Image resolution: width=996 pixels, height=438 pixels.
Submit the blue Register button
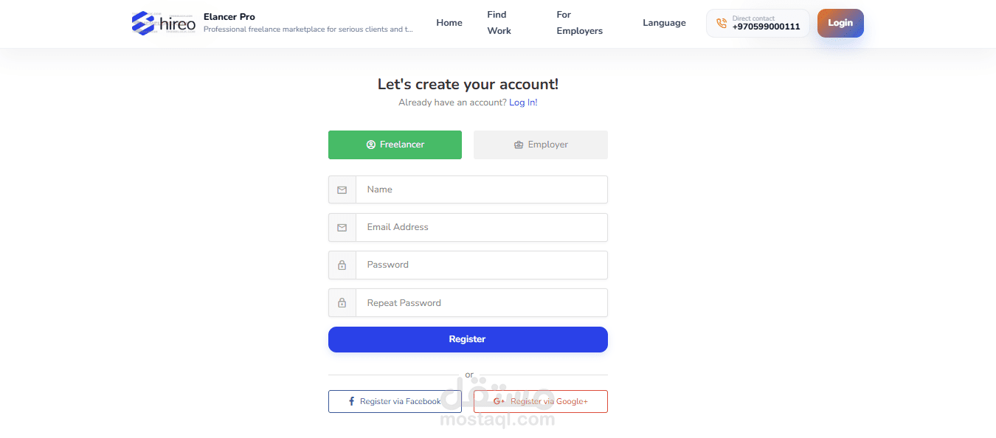(x=468, y=339)
